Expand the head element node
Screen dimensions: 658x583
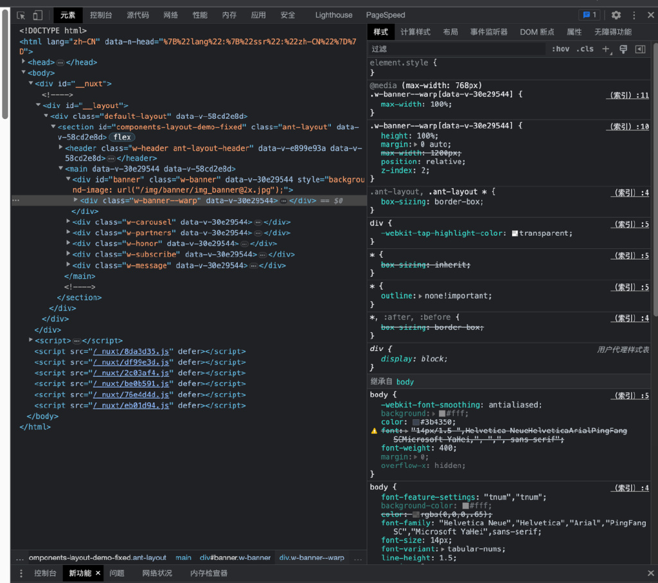23,62
